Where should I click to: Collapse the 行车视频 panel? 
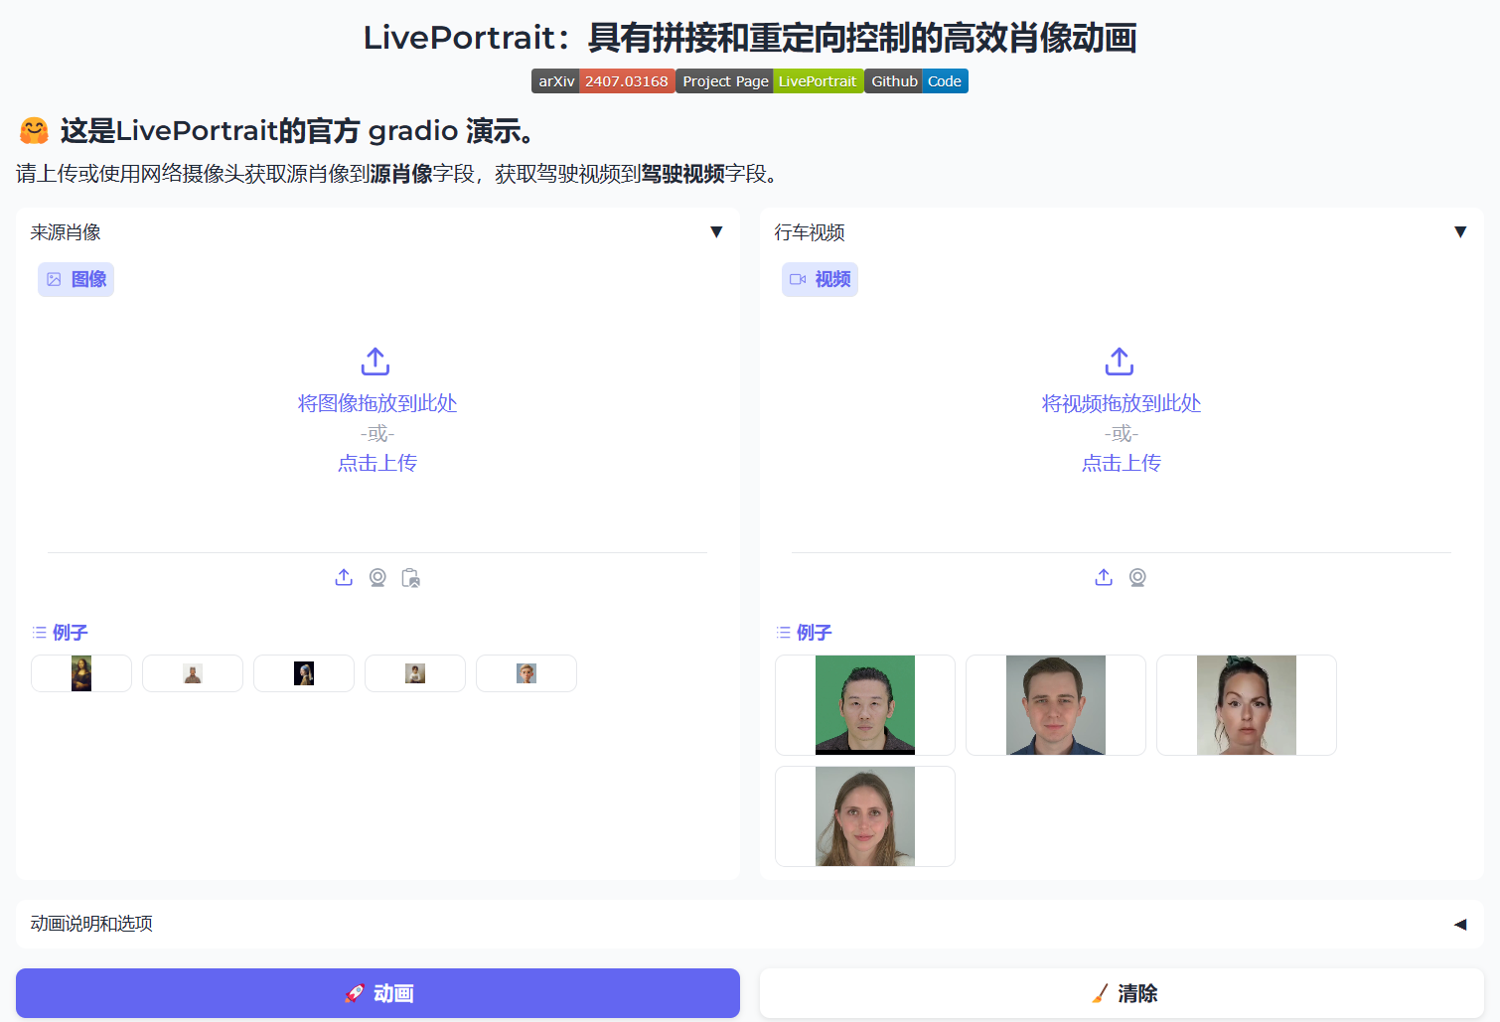tap(1460, 231)
